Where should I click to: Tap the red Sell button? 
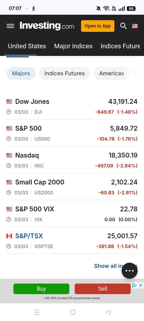[103, 289]
